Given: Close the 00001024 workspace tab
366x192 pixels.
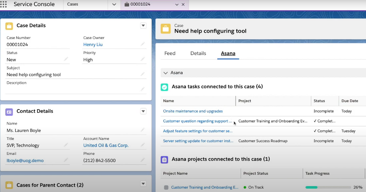Looking at the screenshot, I should point(183,4).
